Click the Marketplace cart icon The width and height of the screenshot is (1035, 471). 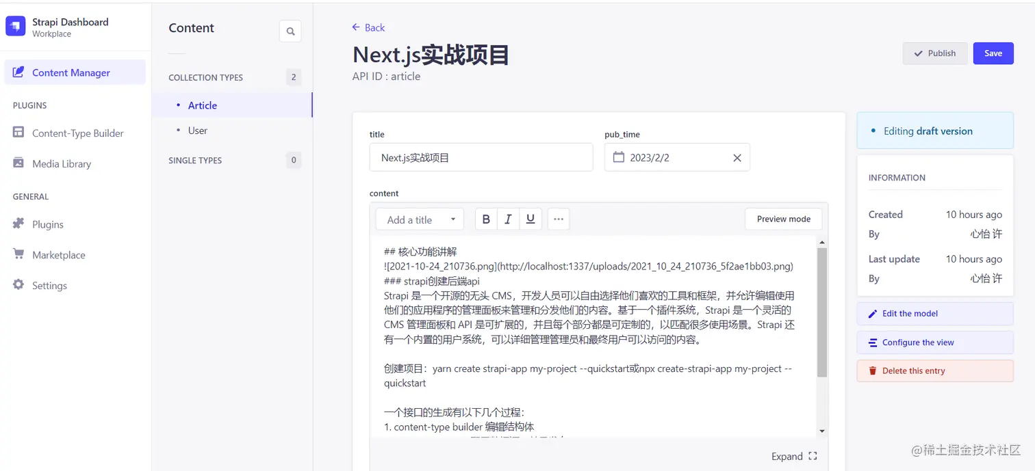coord(18,254)
